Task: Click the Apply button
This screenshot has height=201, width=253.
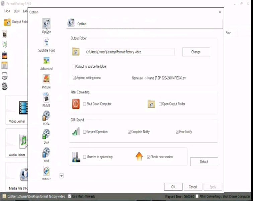Action: pos(213,187)
